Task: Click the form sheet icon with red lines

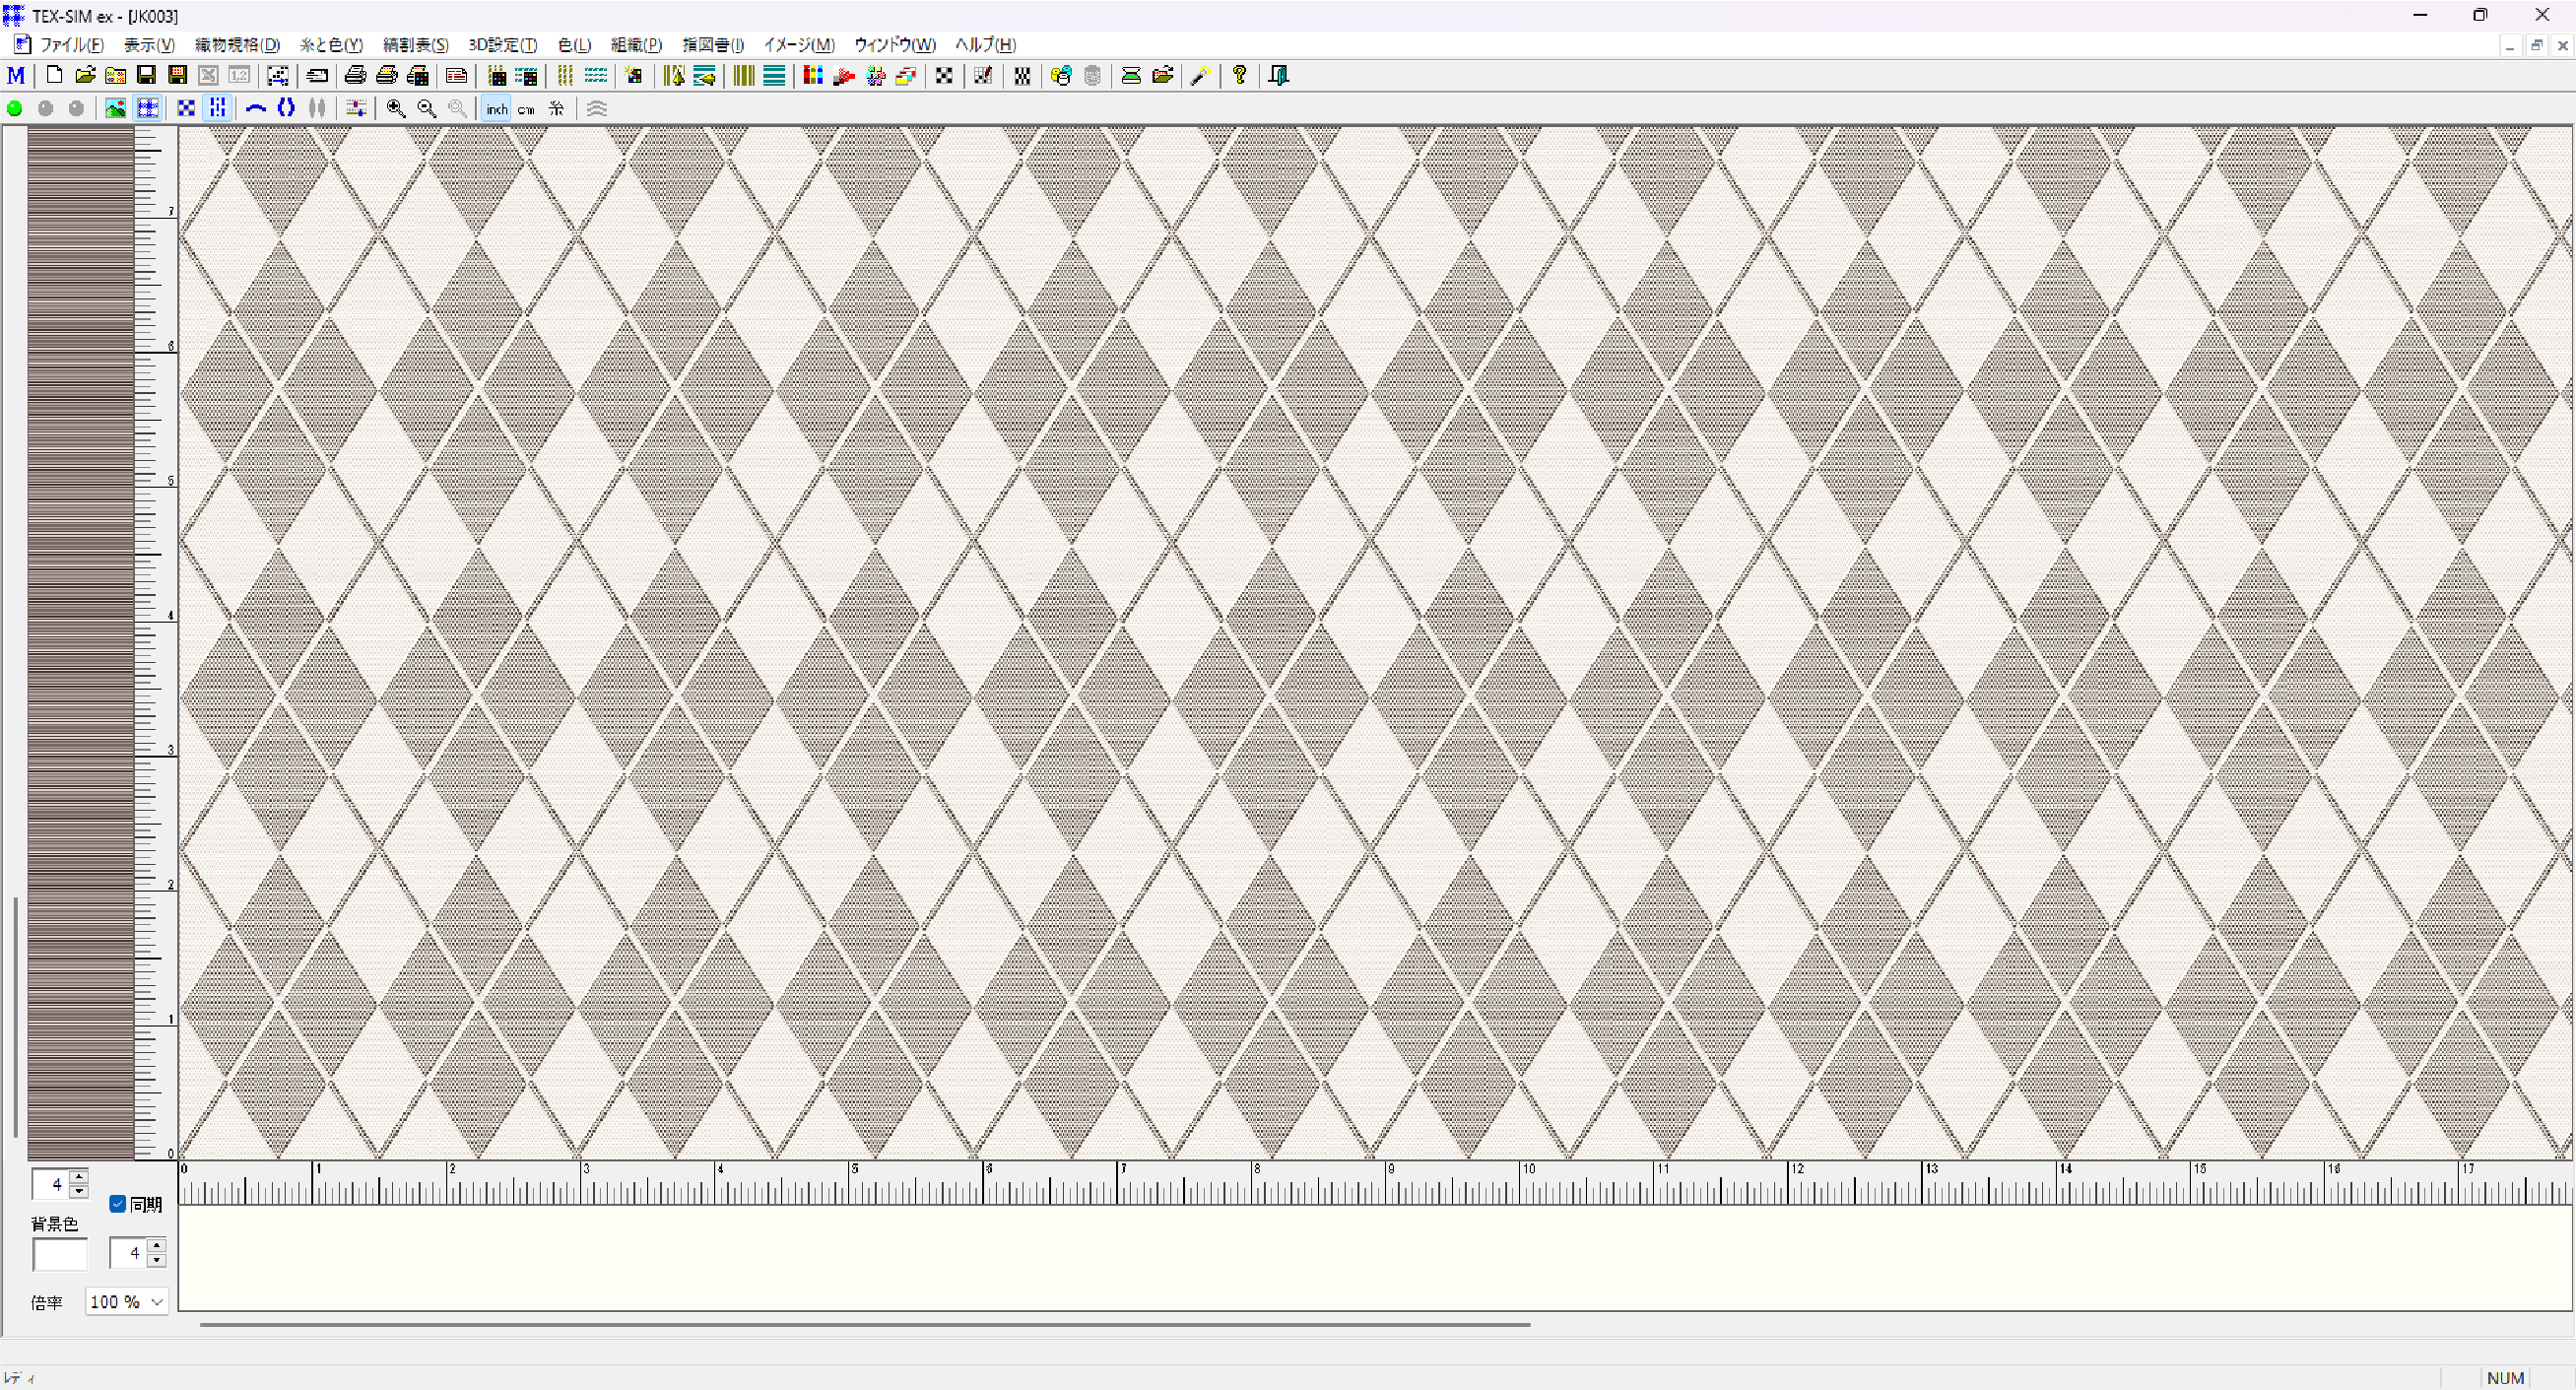Action: pos(456,76)
